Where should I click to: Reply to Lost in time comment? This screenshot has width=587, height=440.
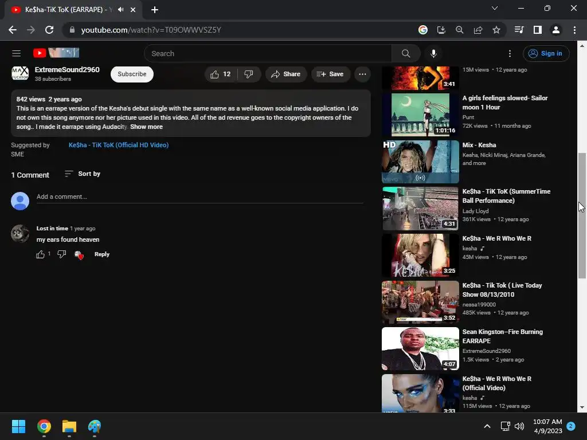click(102, 254)
